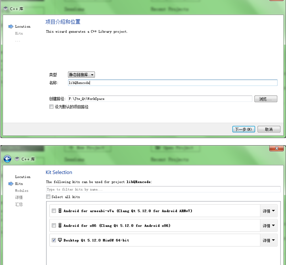Click the 项目介绍和位置 heading
Image resolution: width=286 pixels, height=265 pixels.
(x=63, y=22)
